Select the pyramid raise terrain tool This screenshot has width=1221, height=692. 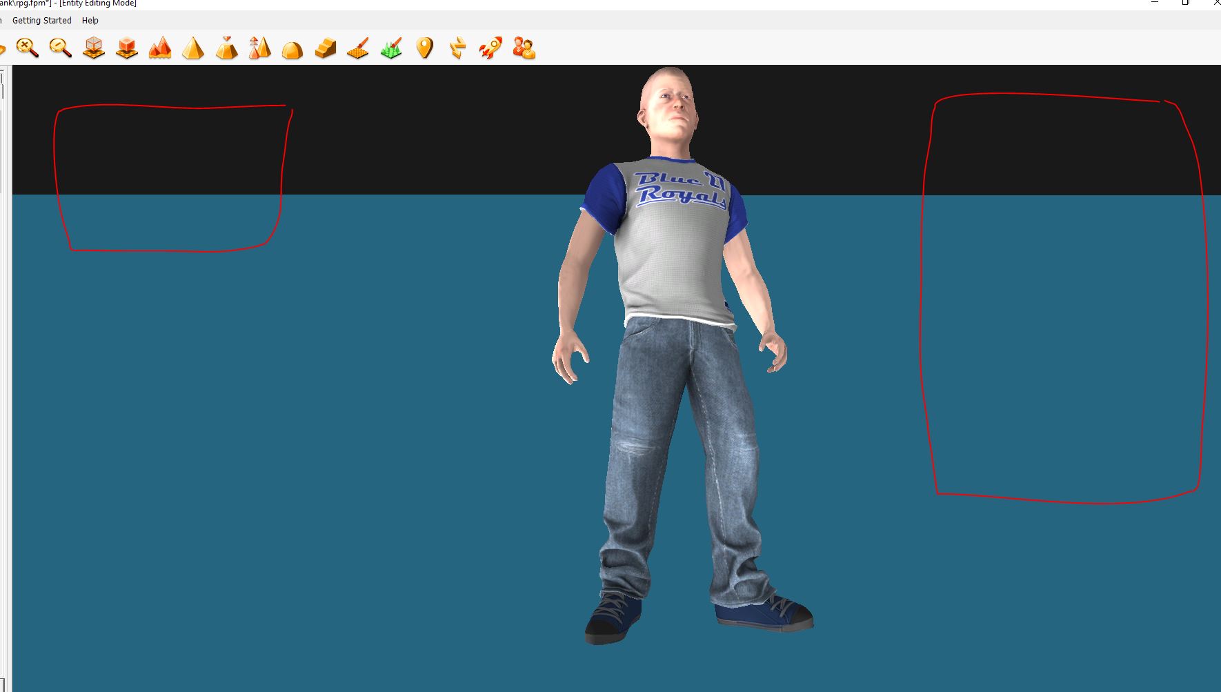(193, 48)
